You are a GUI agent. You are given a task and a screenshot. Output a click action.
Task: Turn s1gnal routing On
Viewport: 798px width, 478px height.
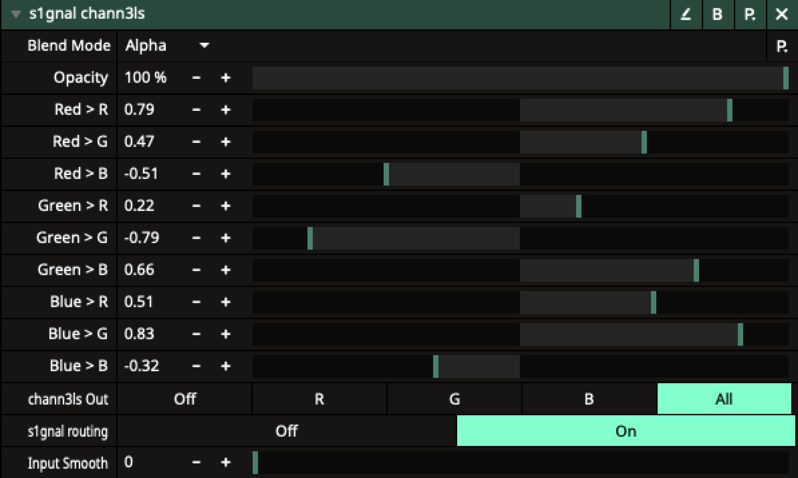pos(626,431)
